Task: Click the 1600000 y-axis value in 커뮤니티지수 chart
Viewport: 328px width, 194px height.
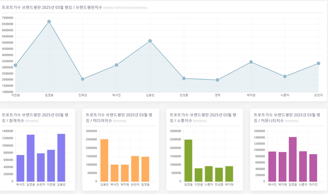Action: click(260, 131)
